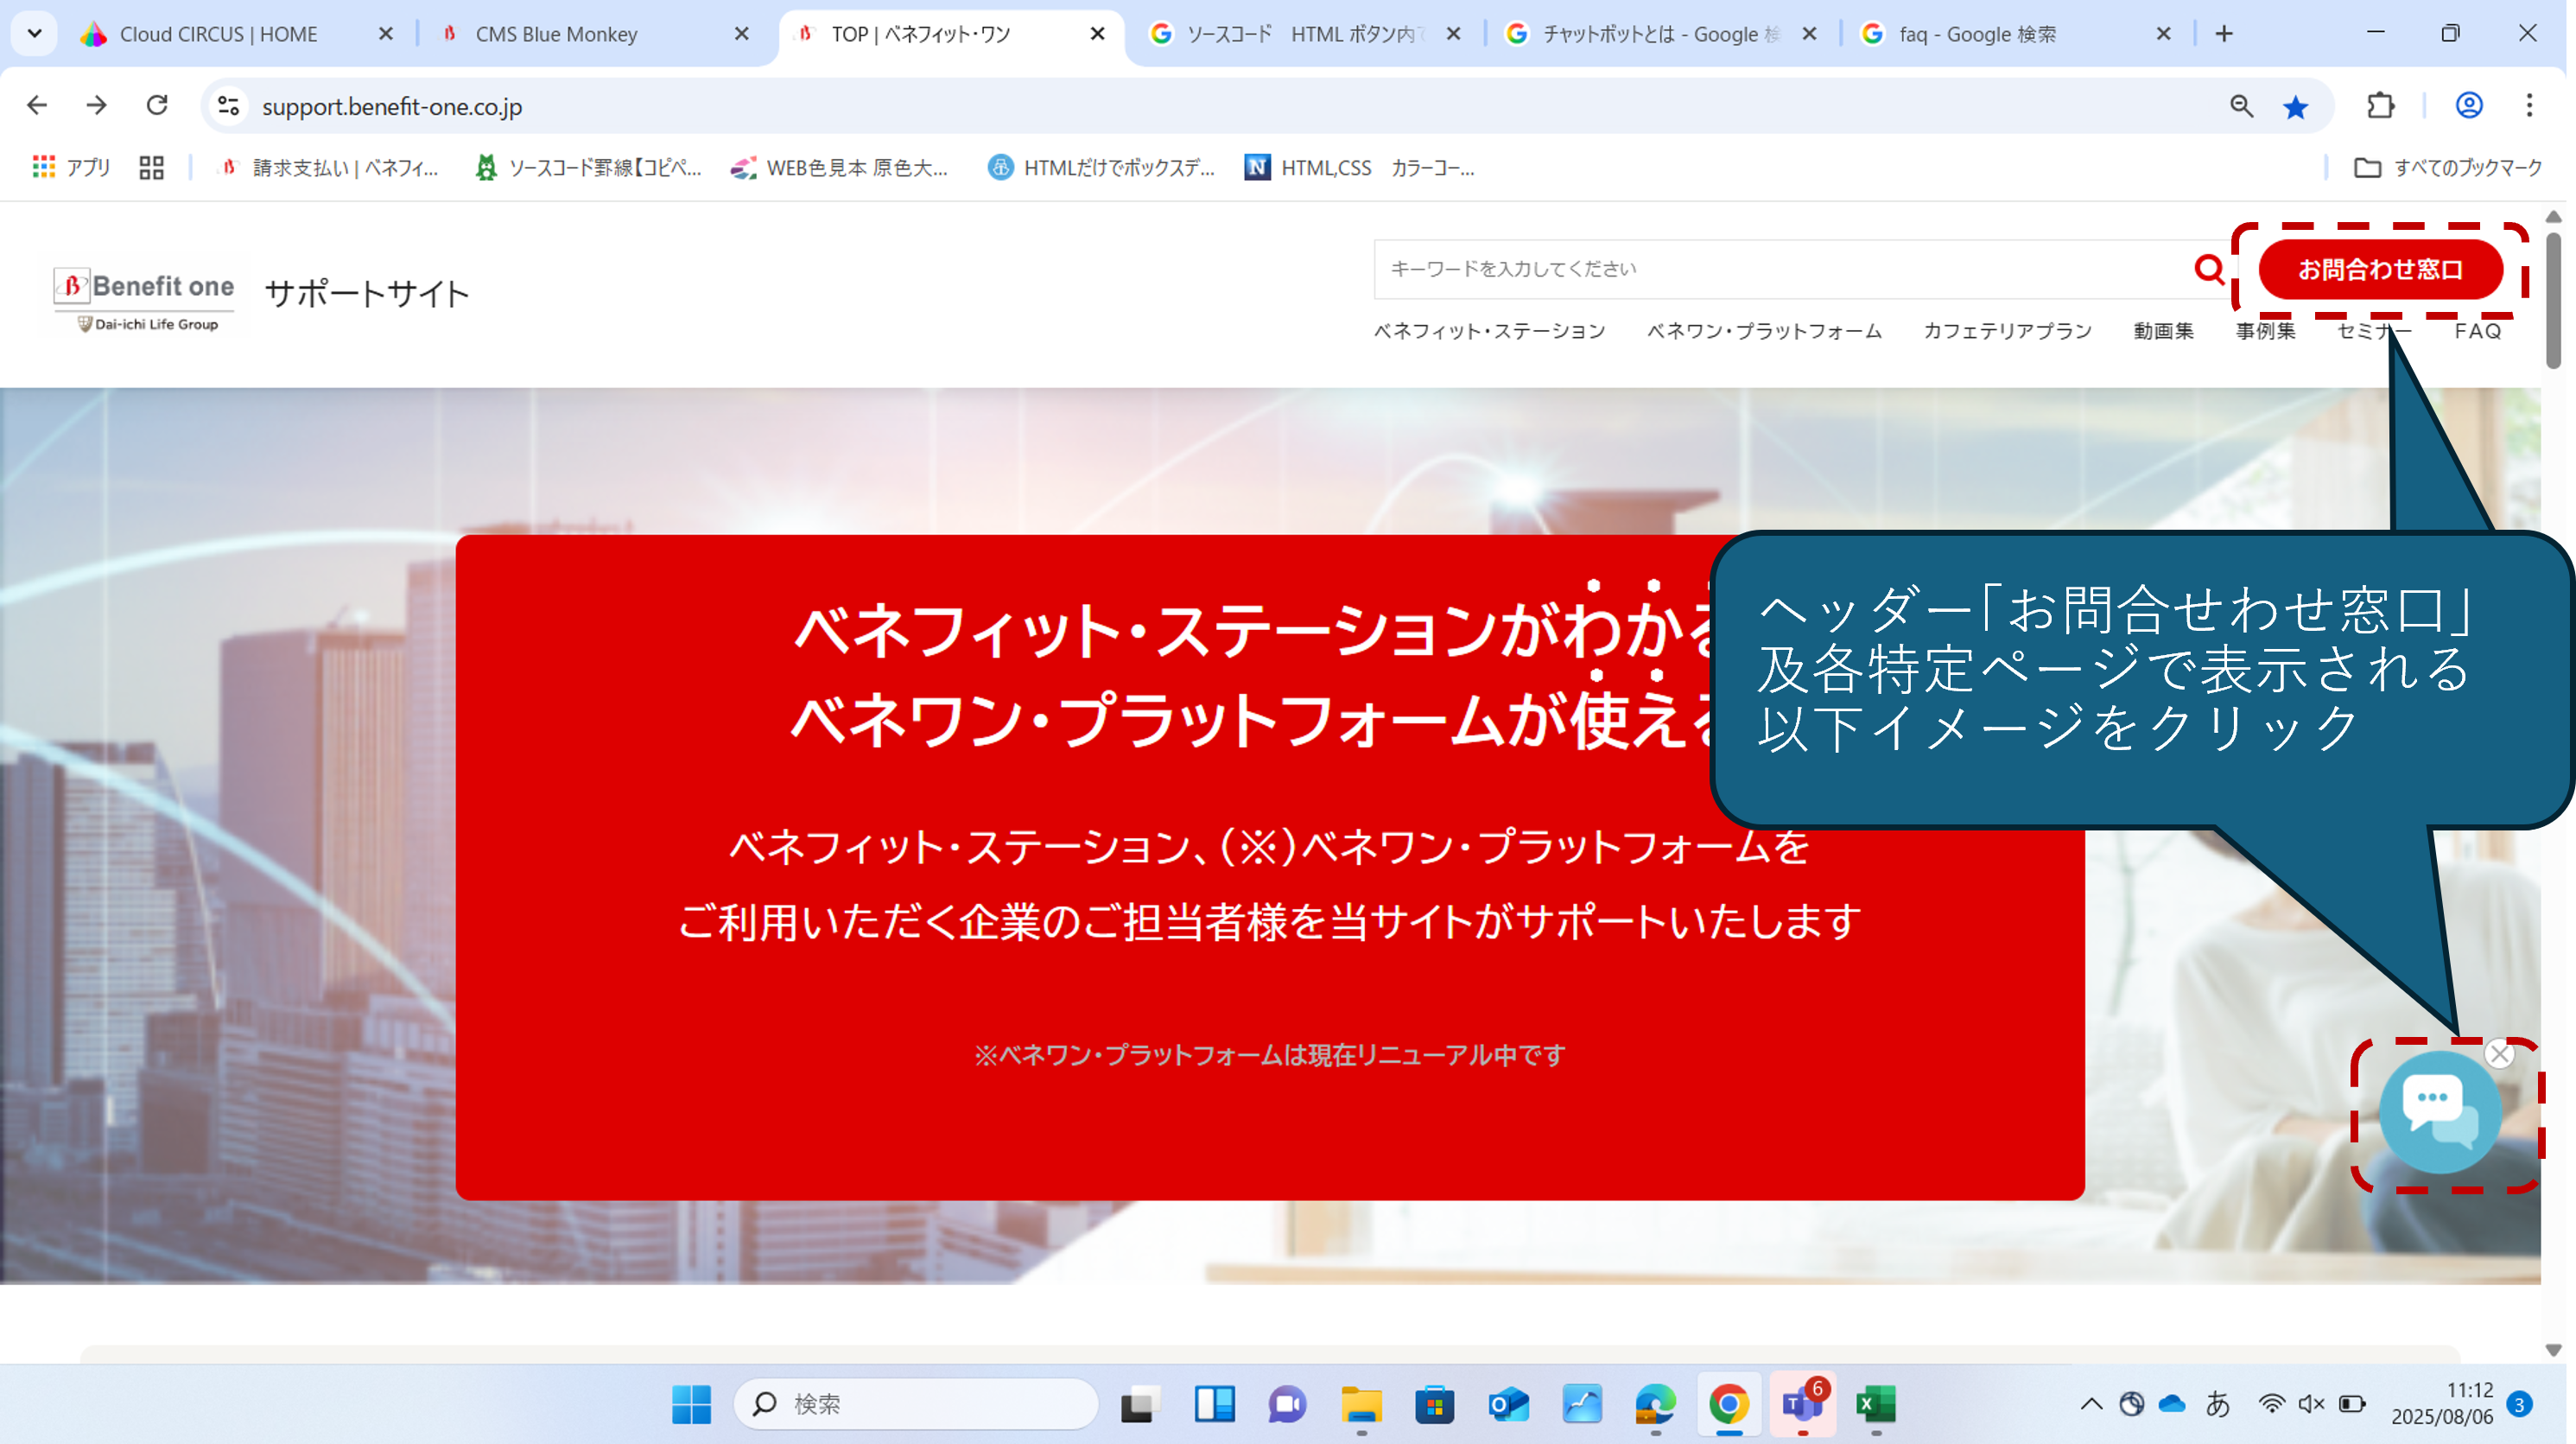Open Microsoft Store from taskbar
This screenshot has height=1444, width=2576.
pyautogui.click(x=1434, y=1404)
